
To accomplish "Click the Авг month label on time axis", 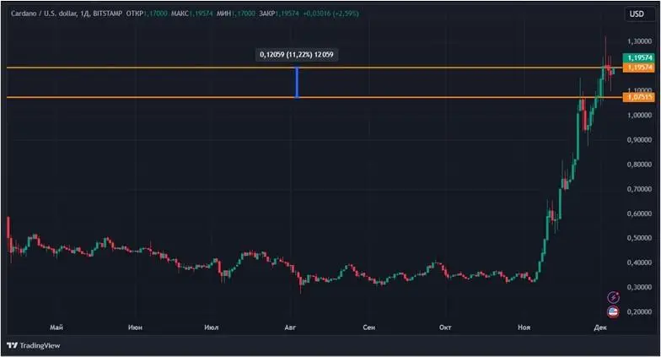I will point(291,326).
